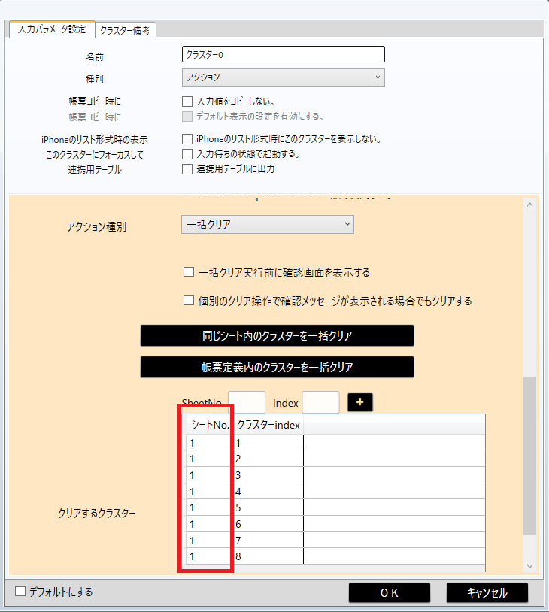The height and width of the screenshot is (612, 549).
Task: Enable 入力値をコピーしない checkbox
Action: 187,101
